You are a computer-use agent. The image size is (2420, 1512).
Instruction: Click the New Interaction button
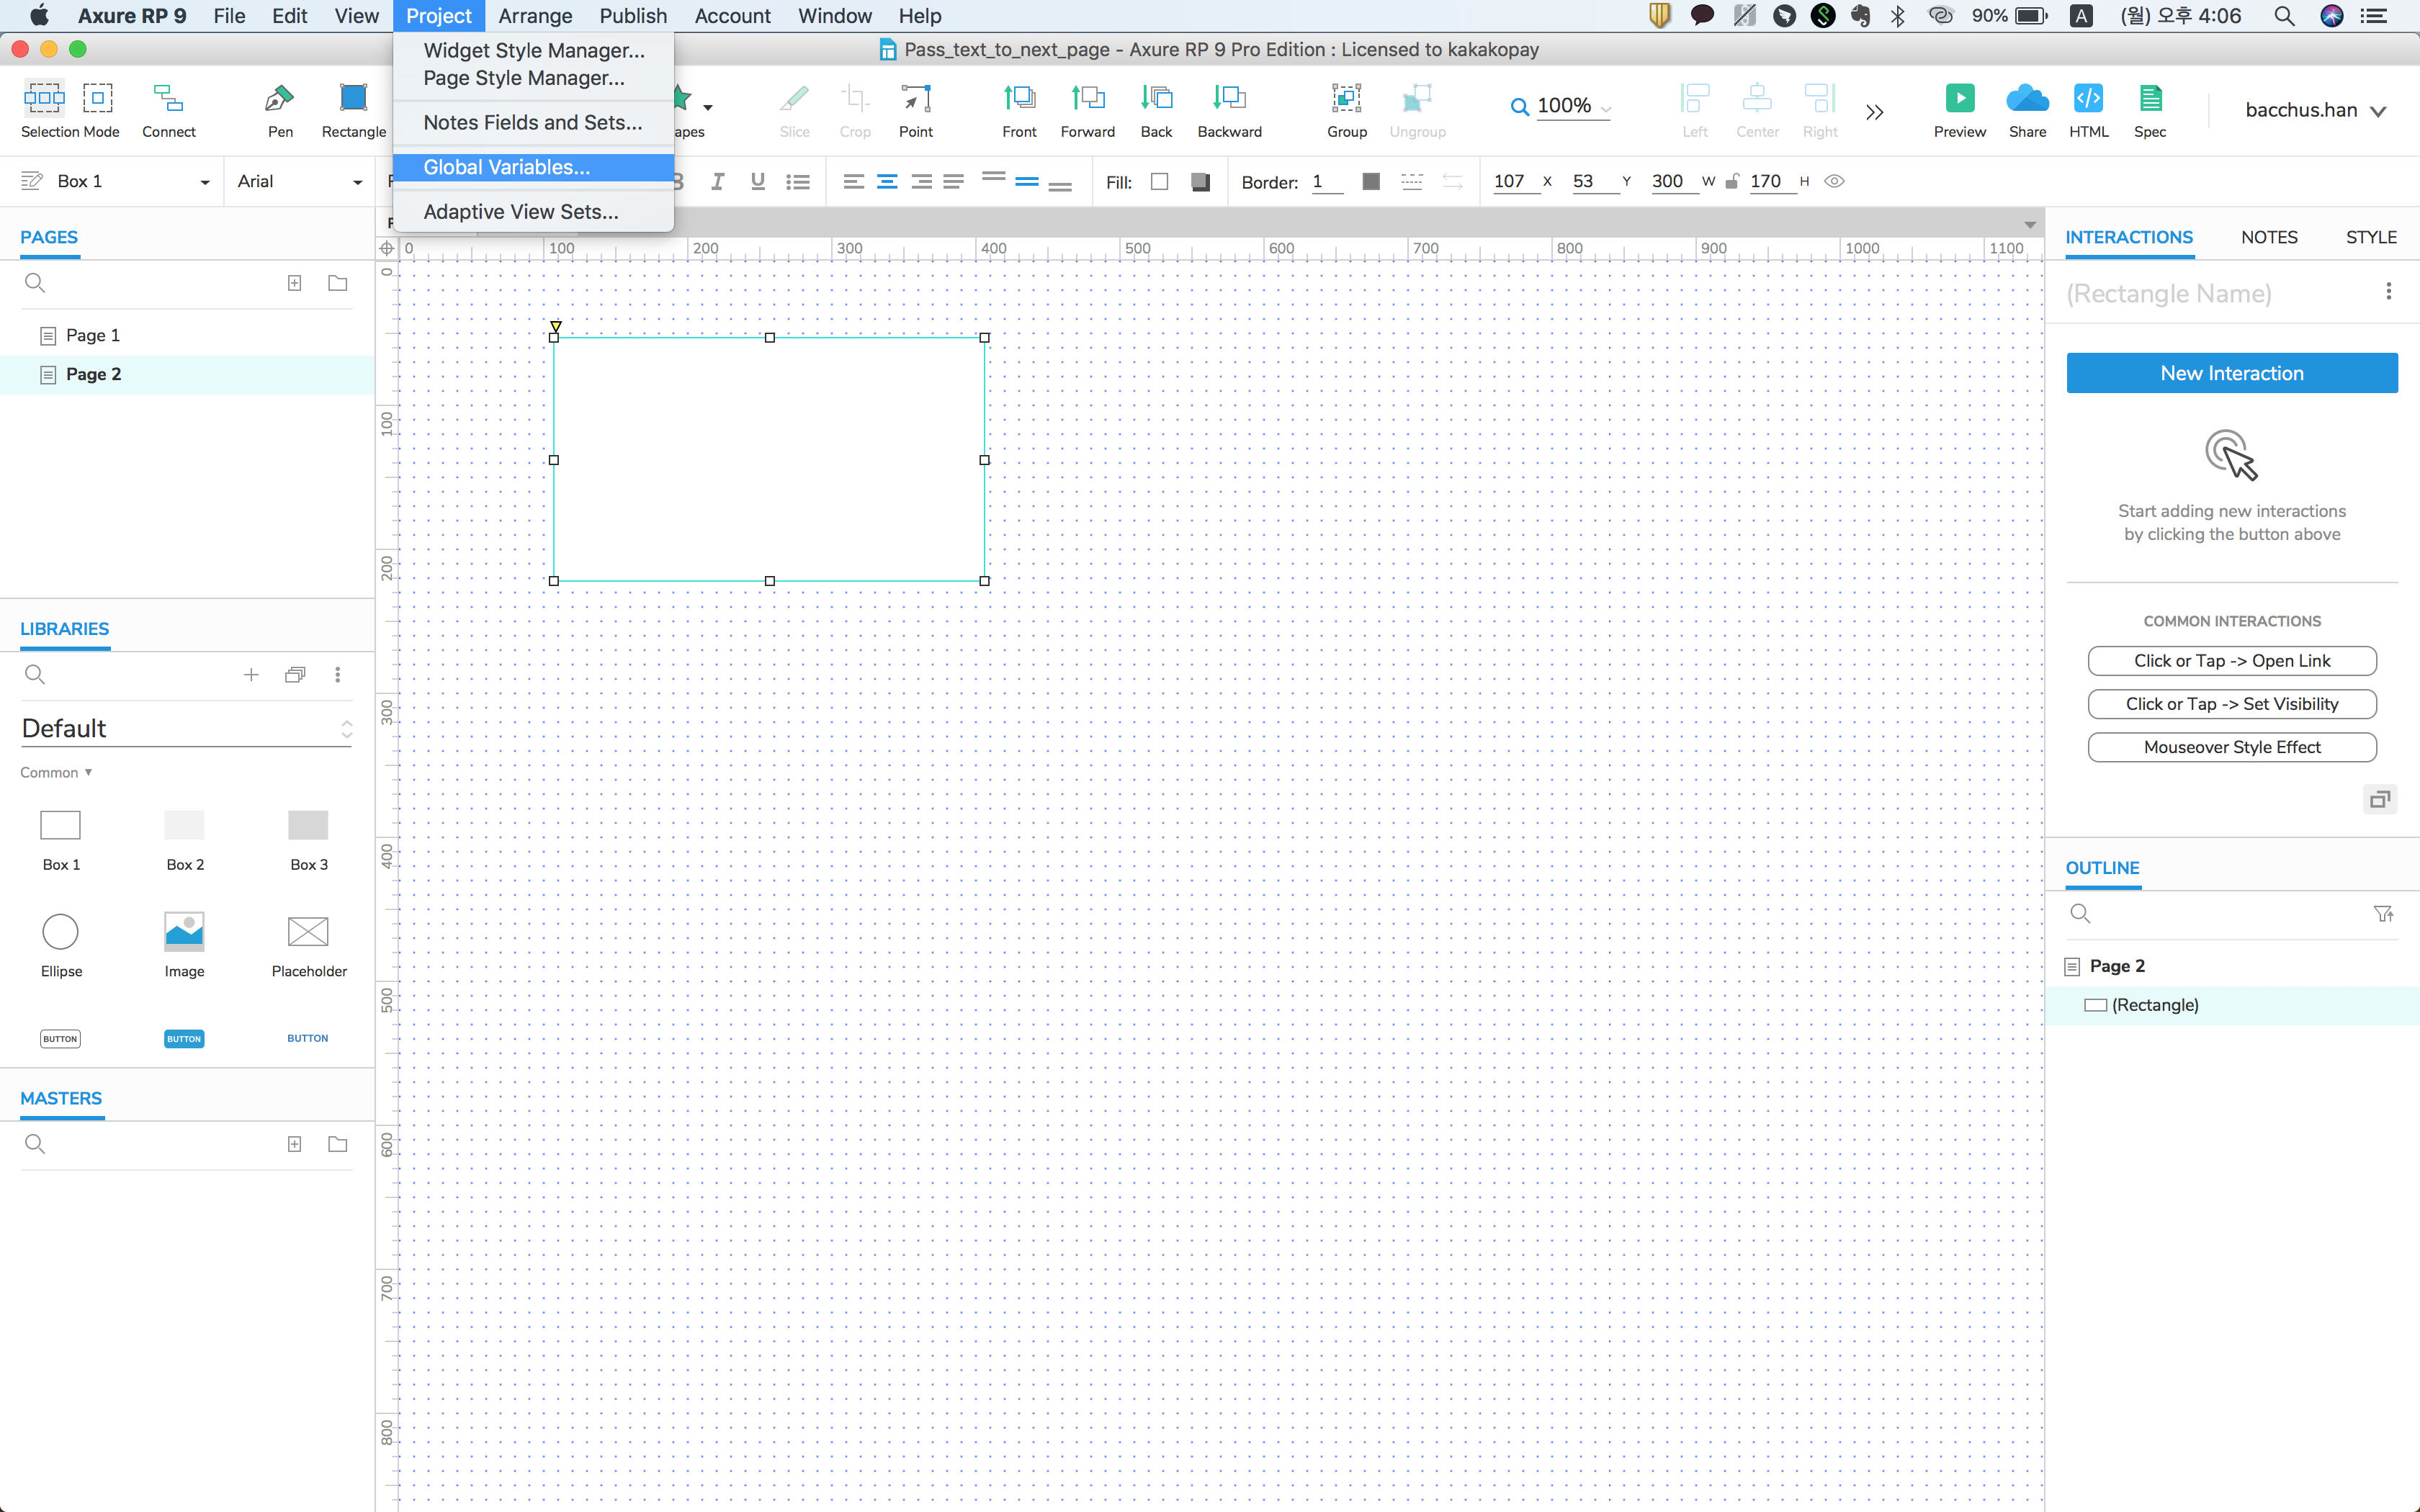[2231, 373]
